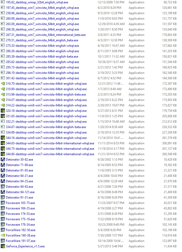Select file Forceware 175-19.exe
Screen dimensions: 182x252
point(20,219)
